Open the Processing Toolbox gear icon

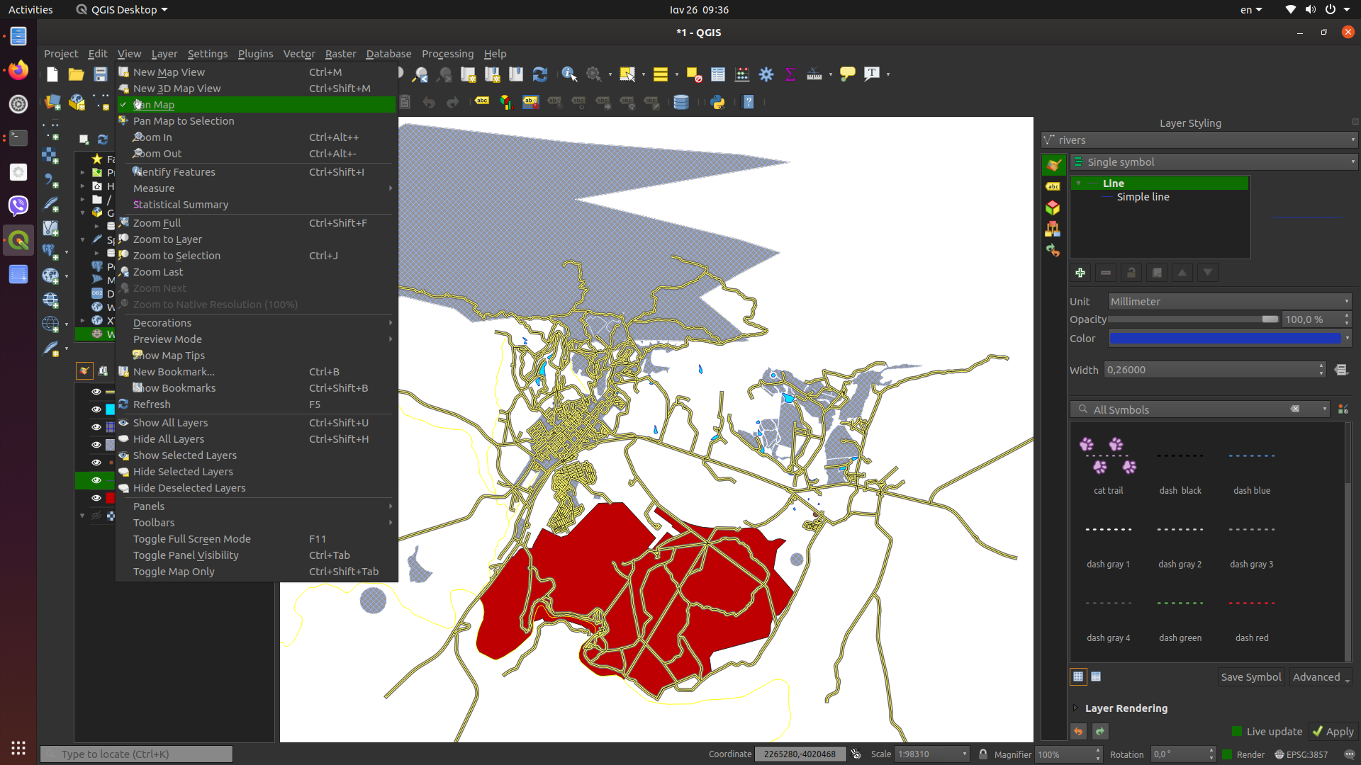766,74
